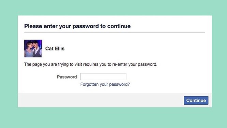Select the woman's face in the profile photo
This screenshot has height=128, width=227.
29,45
